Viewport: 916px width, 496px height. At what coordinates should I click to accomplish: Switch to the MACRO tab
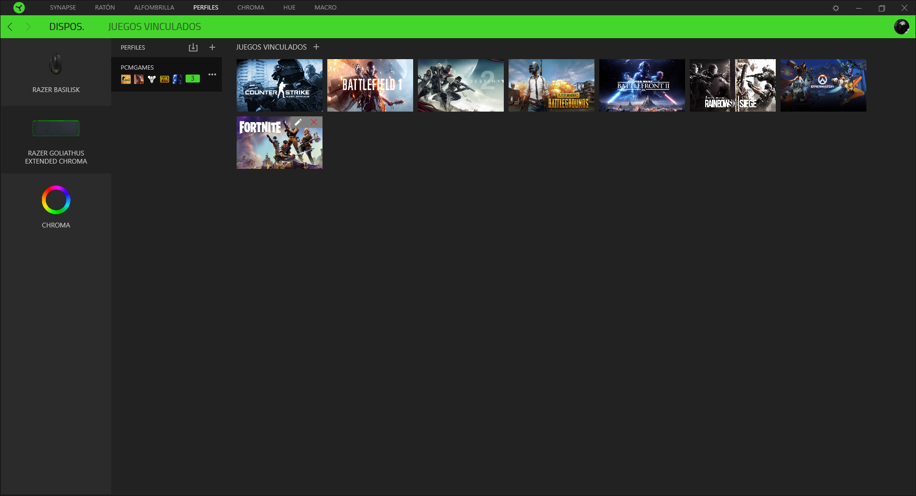[x=325, y=8]
